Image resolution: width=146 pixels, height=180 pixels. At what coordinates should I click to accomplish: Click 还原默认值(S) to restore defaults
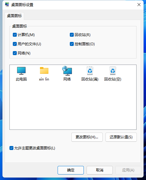click(121, 137)
